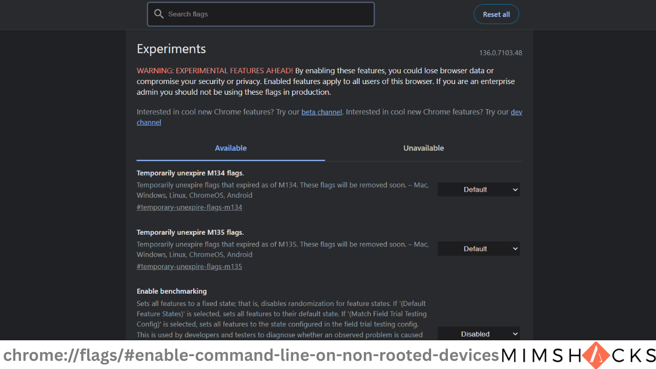Click the Experiments page heading
Screen dimensions: 656x369
[171, 49]
